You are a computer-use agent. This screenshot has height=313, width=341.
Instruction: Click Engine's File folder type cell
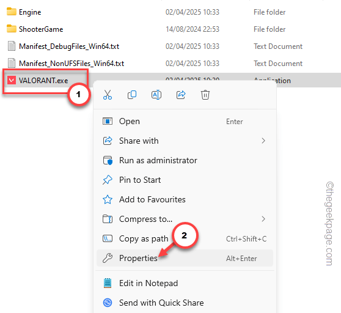point(269,12)
